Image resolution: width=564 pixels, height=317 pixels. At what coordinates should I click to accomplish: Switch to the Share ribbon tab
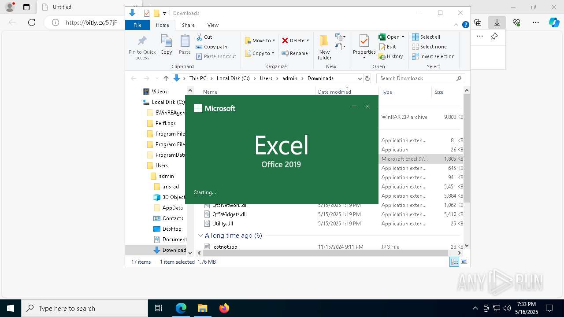[188, 25]
